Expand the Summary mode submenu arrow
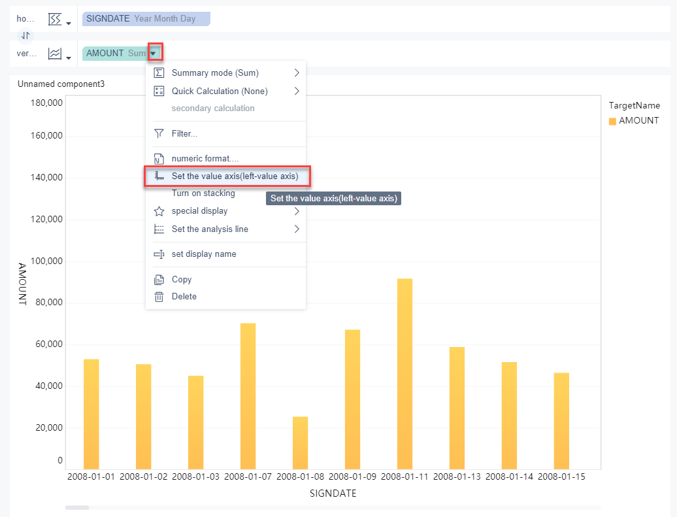677x517 pixels. pos(297,73)
